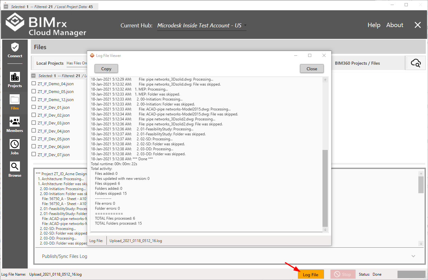Image resolution: width=428 pixels, height=280 pixels.
Task: Open the Help menu
Action: [x=374, y=25]
